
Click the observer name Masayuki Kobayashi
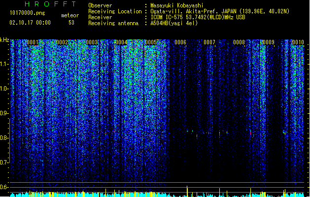(177, 5)
